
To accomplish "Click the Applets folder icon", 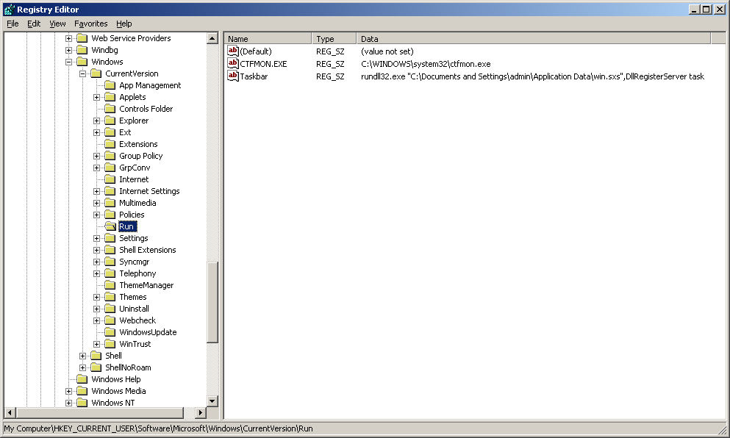I will tap(110, 97).
